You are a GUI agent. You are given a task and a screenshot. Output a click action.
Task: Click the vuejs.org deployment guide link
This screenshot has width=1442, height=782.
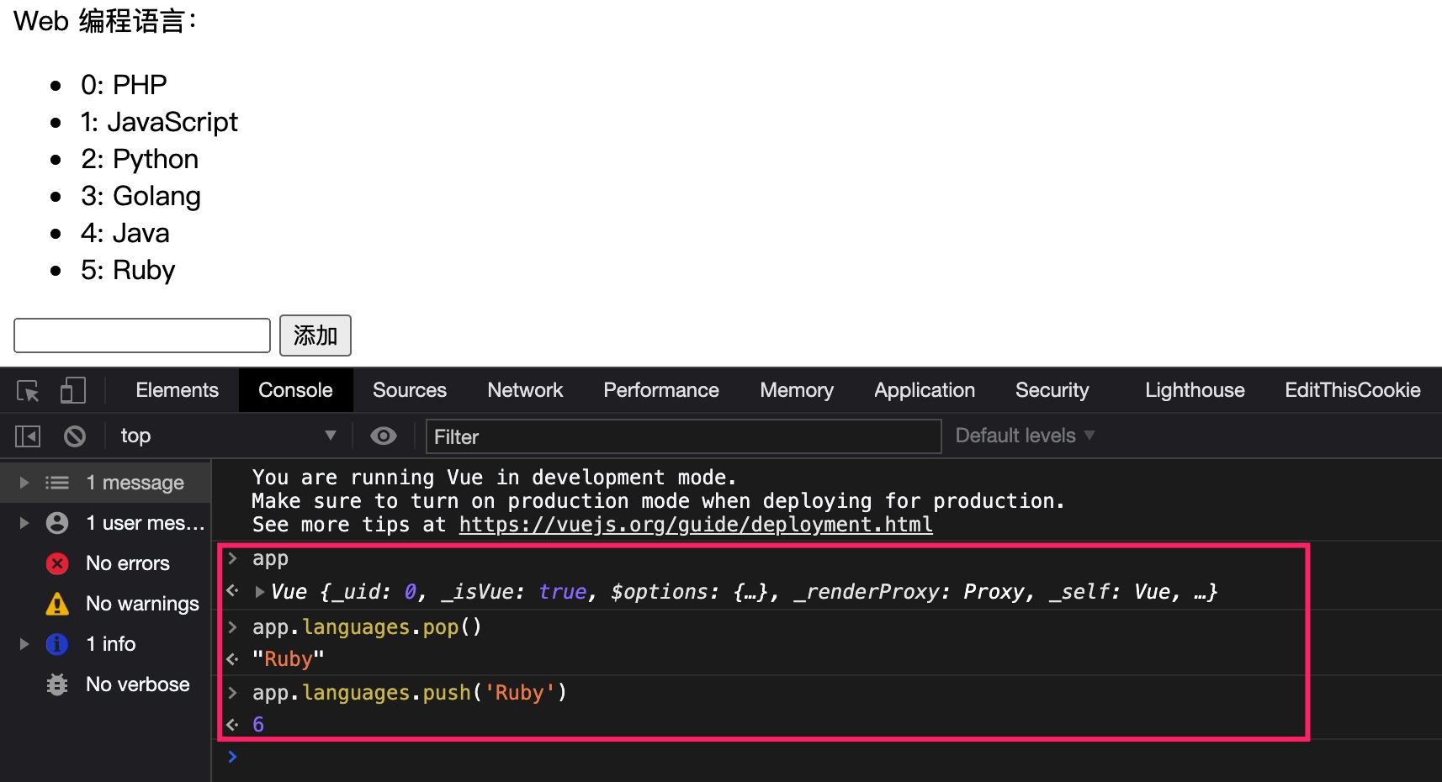click(696, 525)
